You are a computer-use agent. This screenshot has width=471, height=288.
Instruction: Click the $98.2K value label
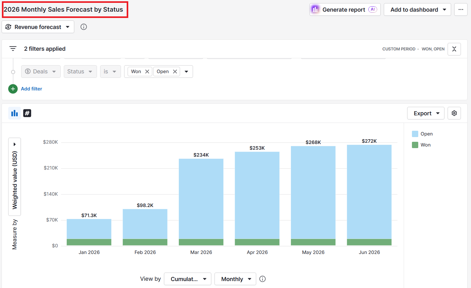click(x=145, y=205)
